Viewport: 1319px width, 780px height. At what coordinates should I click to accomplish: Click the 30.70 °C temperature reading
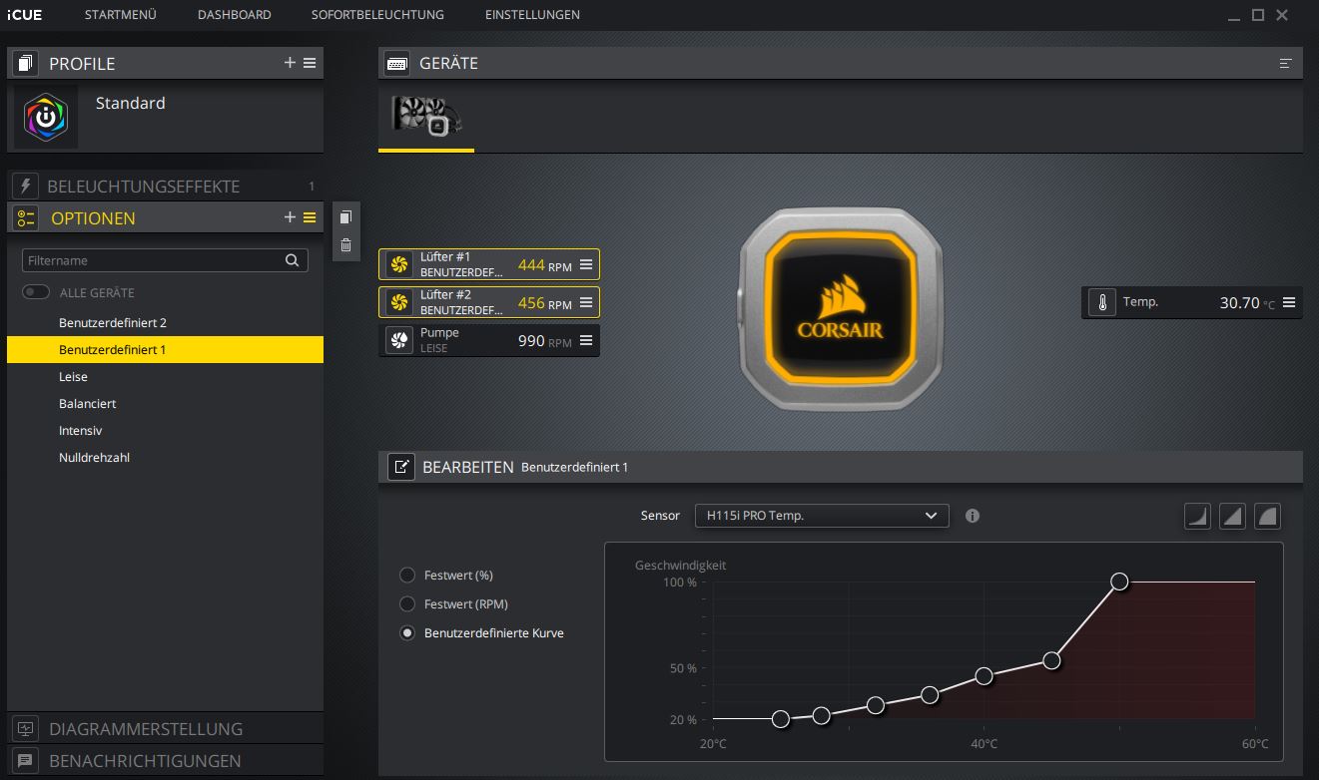(x=1247, y=302)
